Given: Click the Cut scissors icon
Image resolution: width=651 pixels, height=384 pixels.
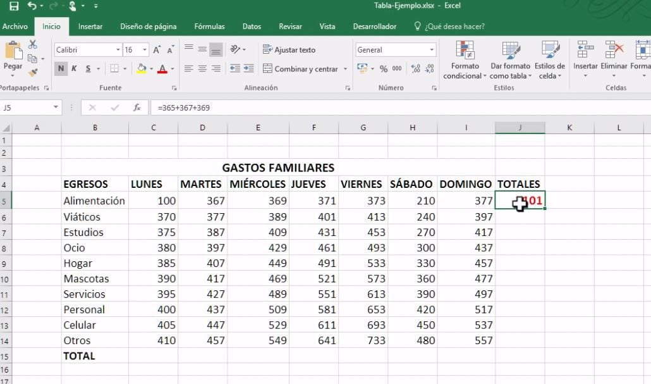Looking at the screenshot, I should pos(33,44).
